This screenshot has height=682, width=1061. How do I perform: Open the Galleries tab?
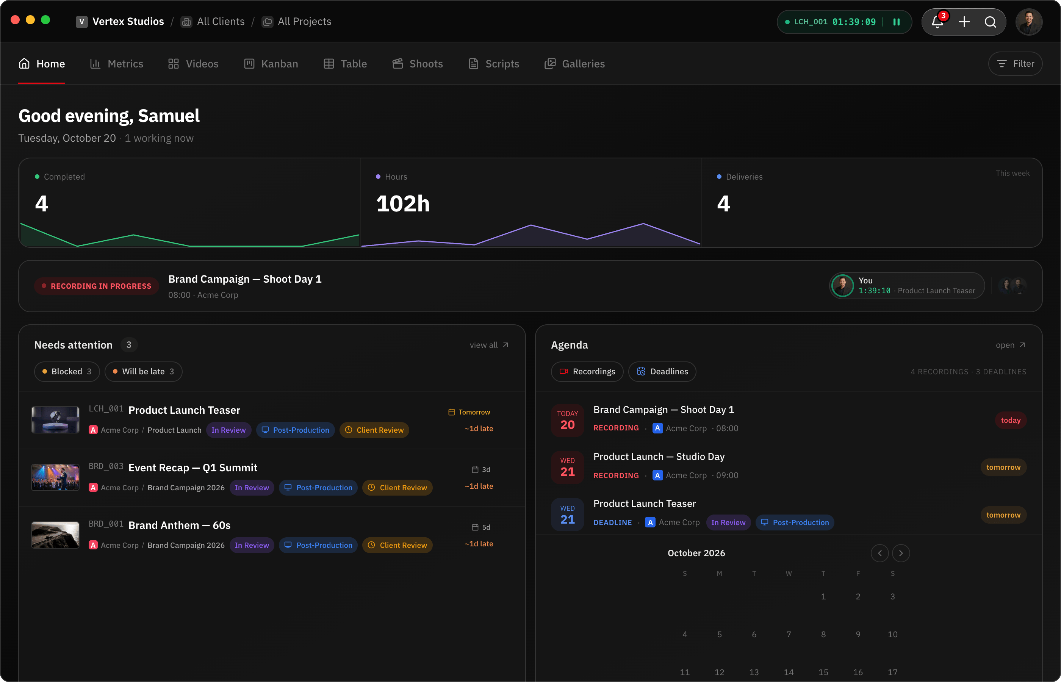point(575,64)
